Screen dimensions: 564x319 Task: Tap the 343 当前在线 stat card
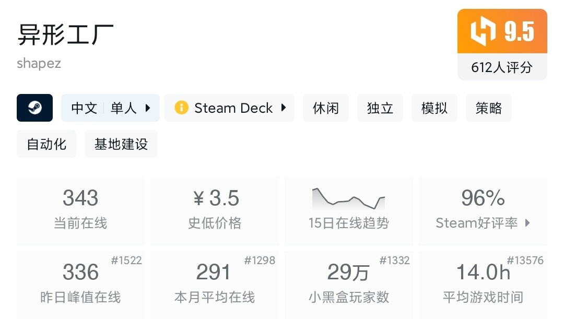click(80, 211)
